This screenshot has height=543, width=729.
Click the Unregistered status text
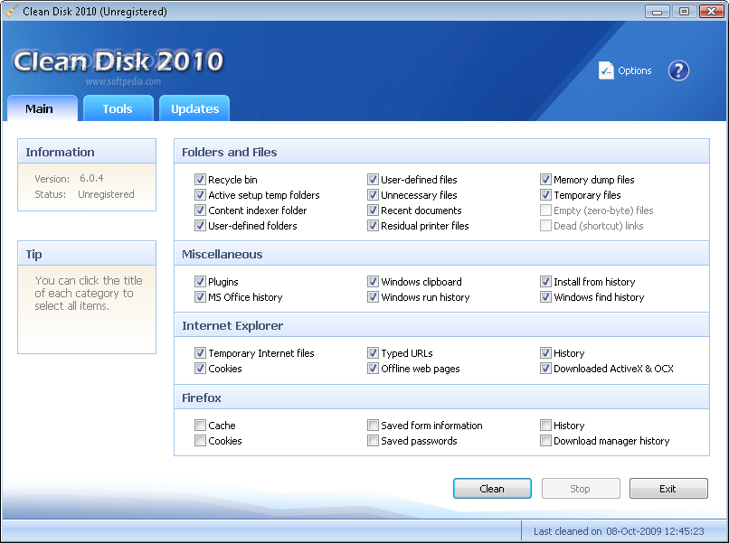106,194
